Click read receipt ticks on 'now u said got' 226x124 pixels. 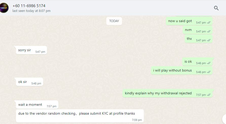(x=209, y=23)
